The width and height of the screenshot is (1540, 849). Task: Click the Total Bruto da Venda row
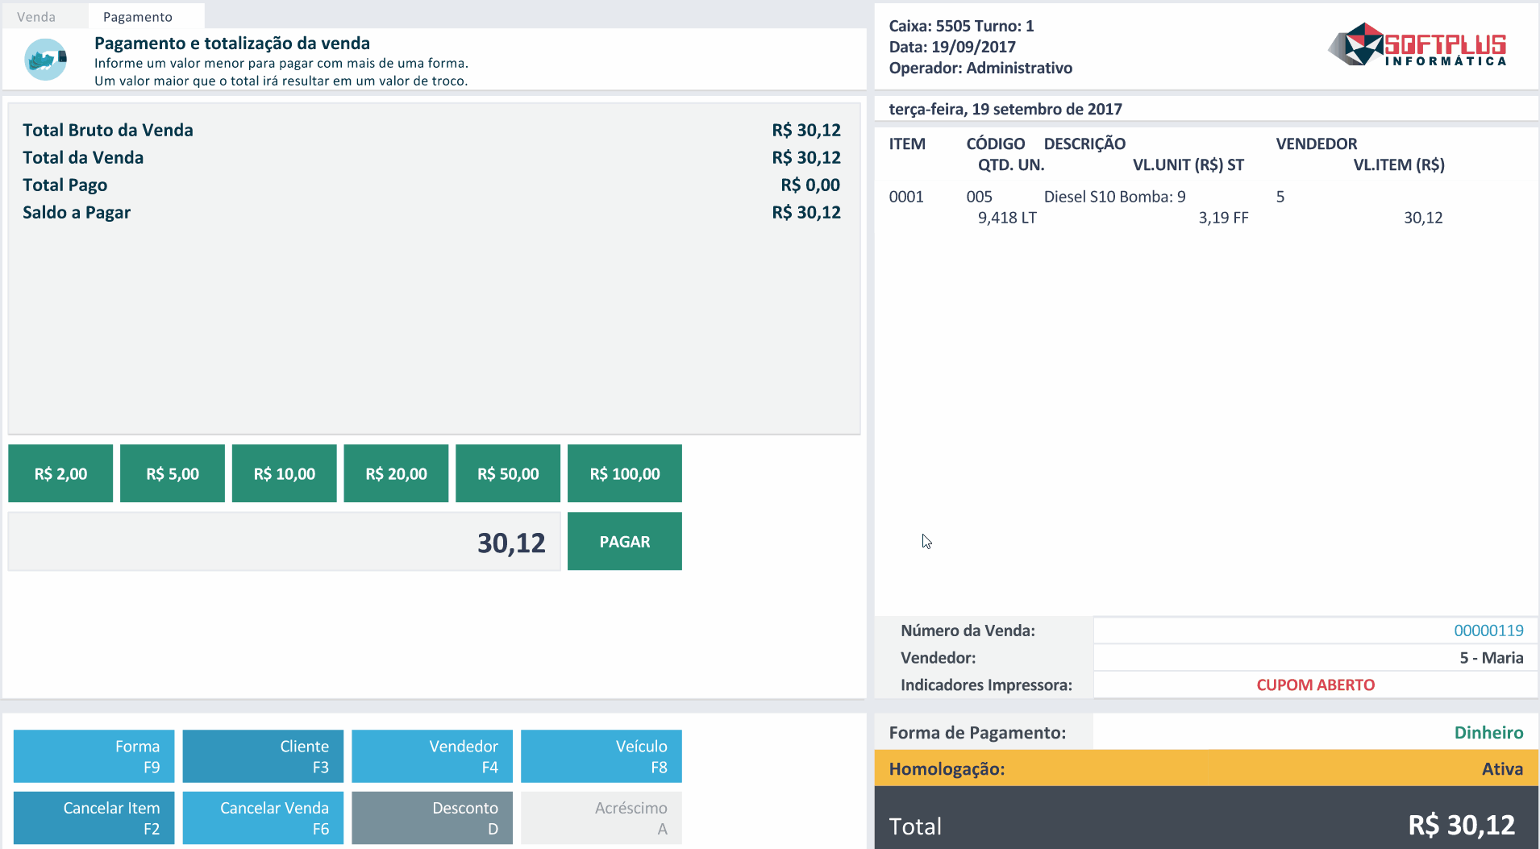432,130
